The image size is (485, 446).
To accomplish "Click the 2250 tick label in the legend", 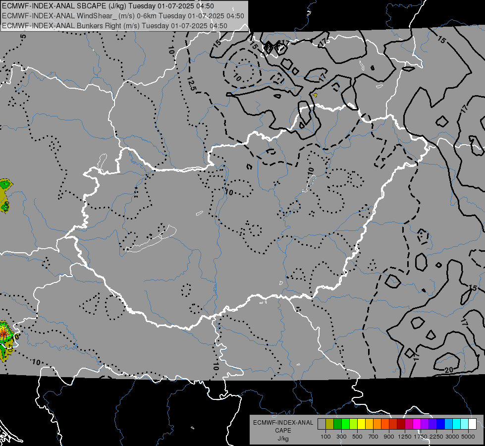I will [x=436, y=437].
